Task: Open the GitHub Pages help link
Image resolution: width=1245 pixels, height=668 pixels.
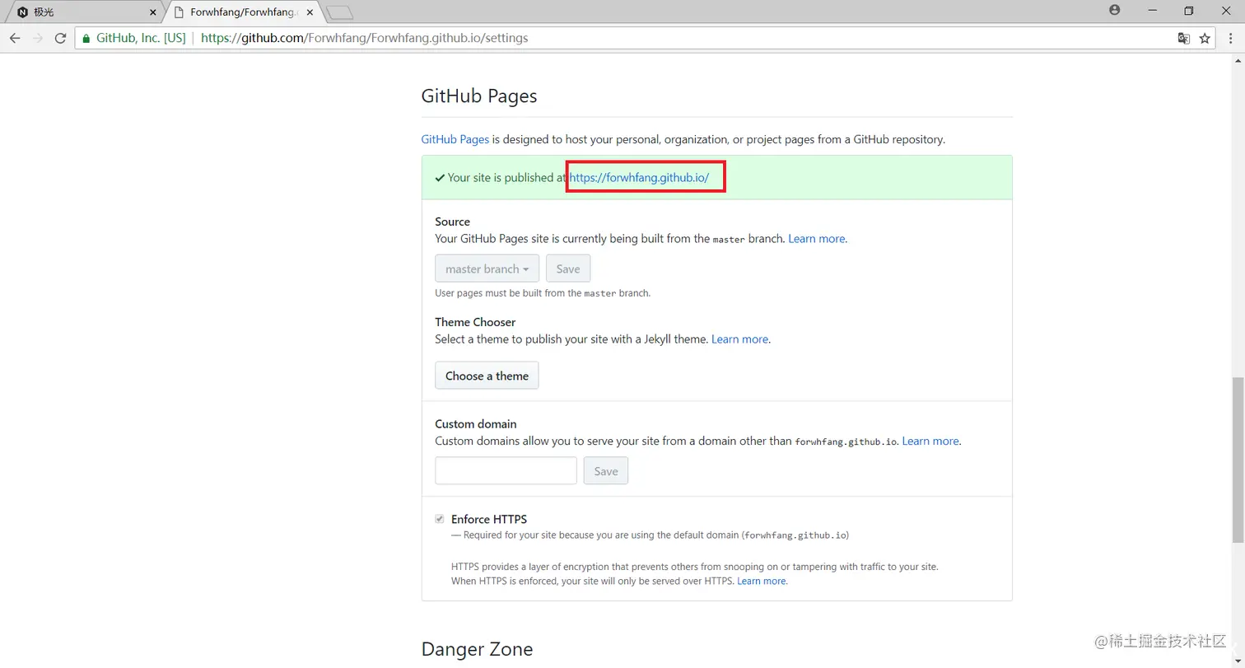Action: (455, 139)
